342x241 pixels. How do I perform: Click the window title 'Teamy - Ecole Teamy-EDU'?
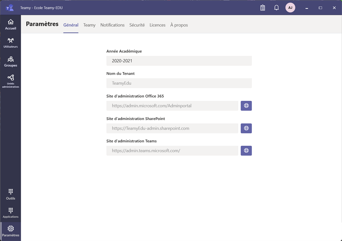pos(41,8)
